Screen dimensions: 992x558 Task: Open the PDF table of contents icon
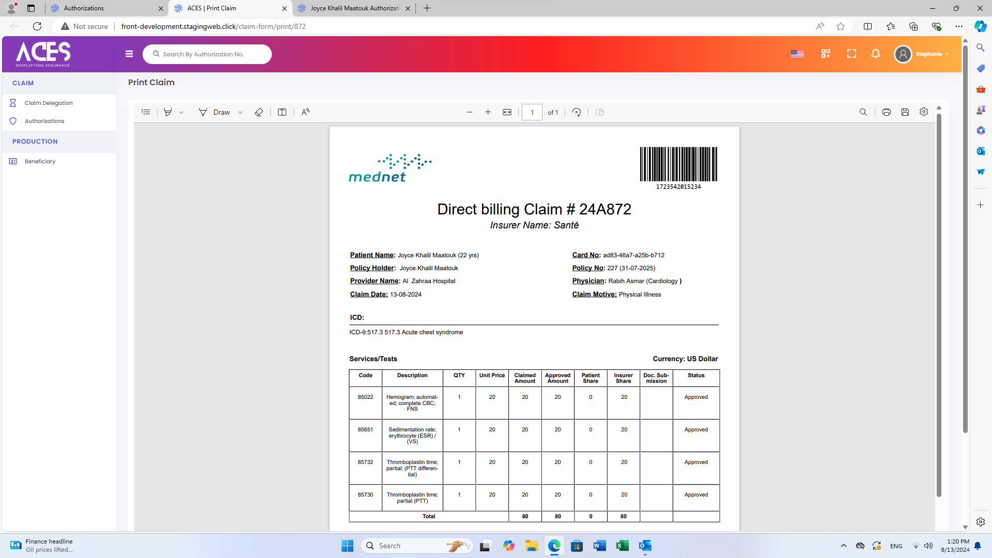click(146, 112)
